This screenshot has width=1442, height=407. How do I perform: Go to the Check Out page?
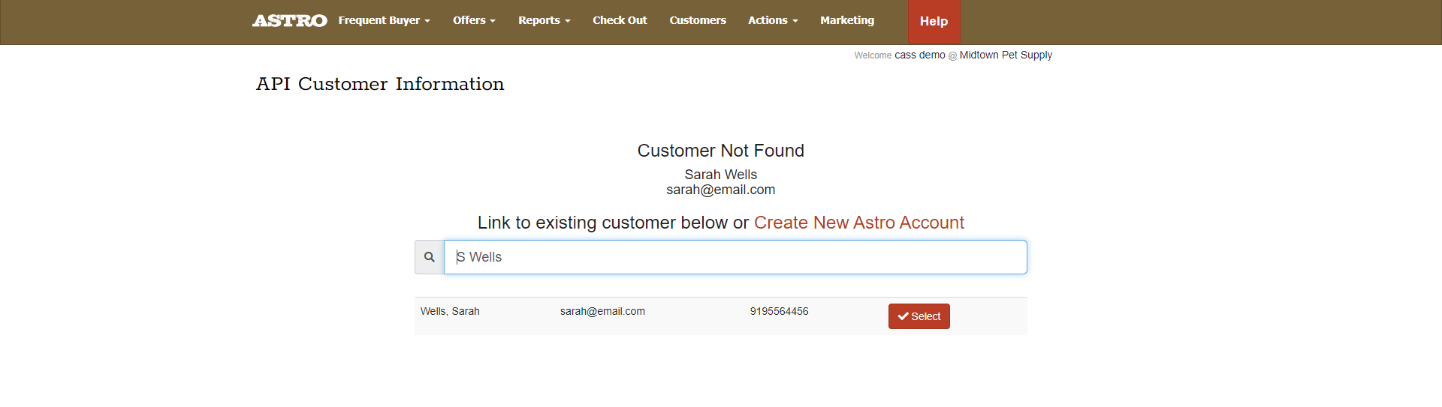click(620, 21)
